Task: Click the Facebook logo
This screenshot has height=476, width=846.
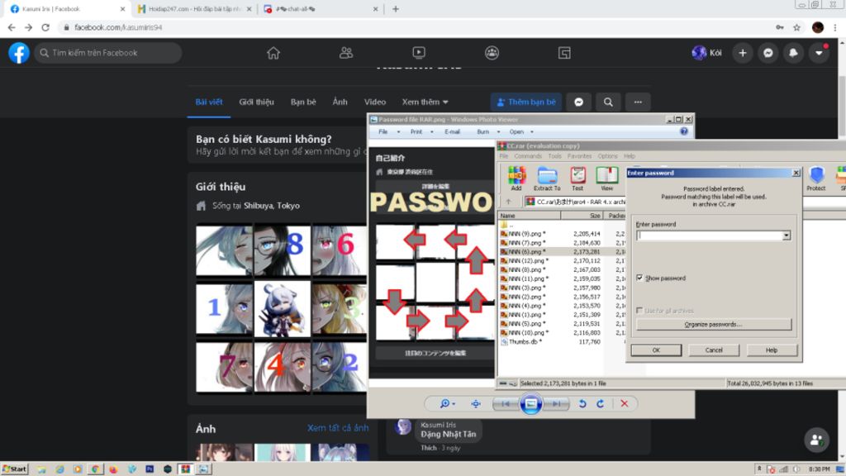Action: coord(19,53)
